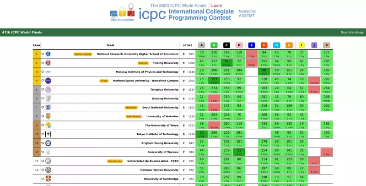The width and height of the screenshot is (366, 186).
Task: Click the black problem C badge
Action: click(x=226, y=45)
